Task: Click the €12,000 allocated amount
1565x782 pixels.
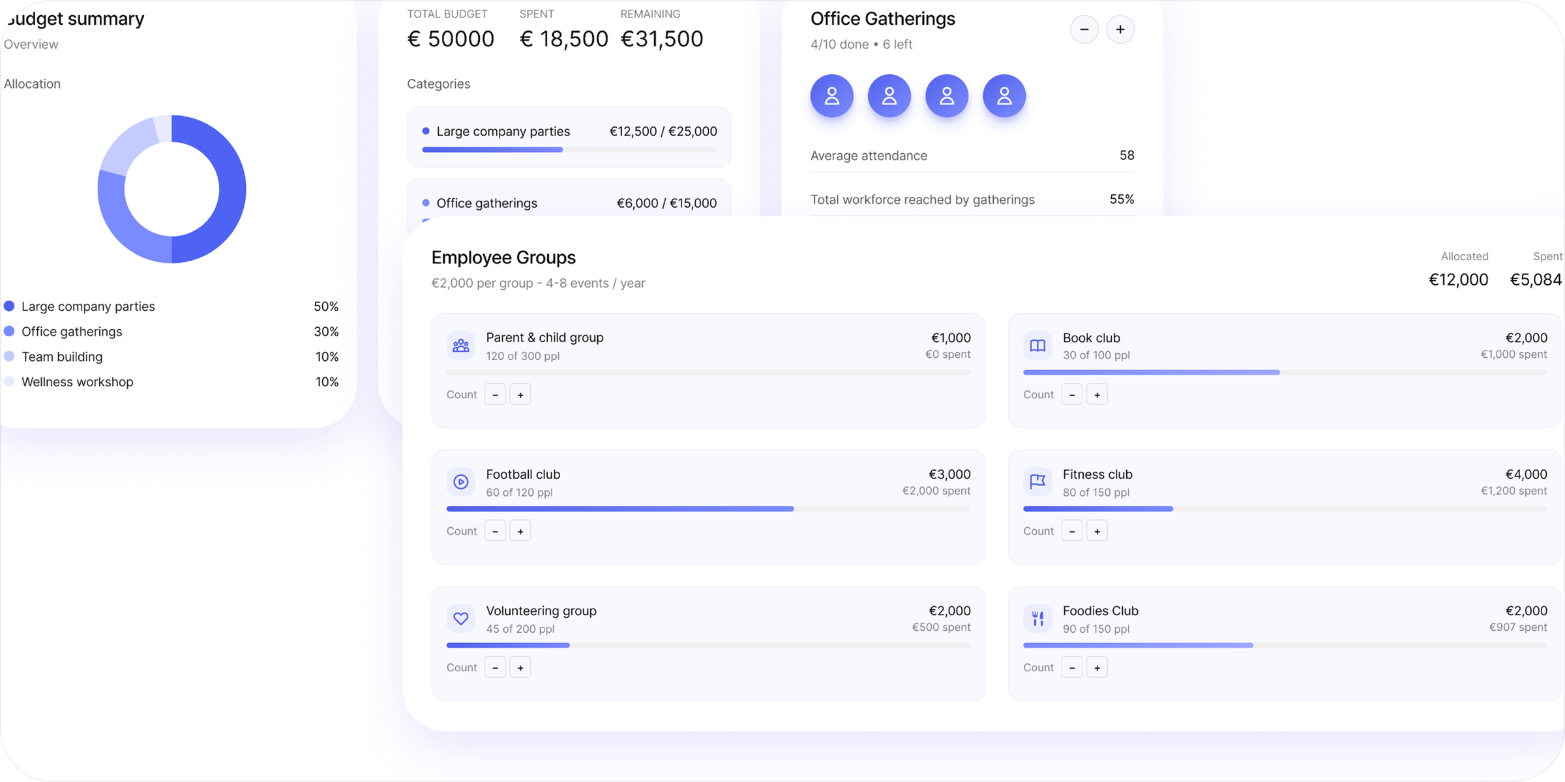Action: (1459, 280)
